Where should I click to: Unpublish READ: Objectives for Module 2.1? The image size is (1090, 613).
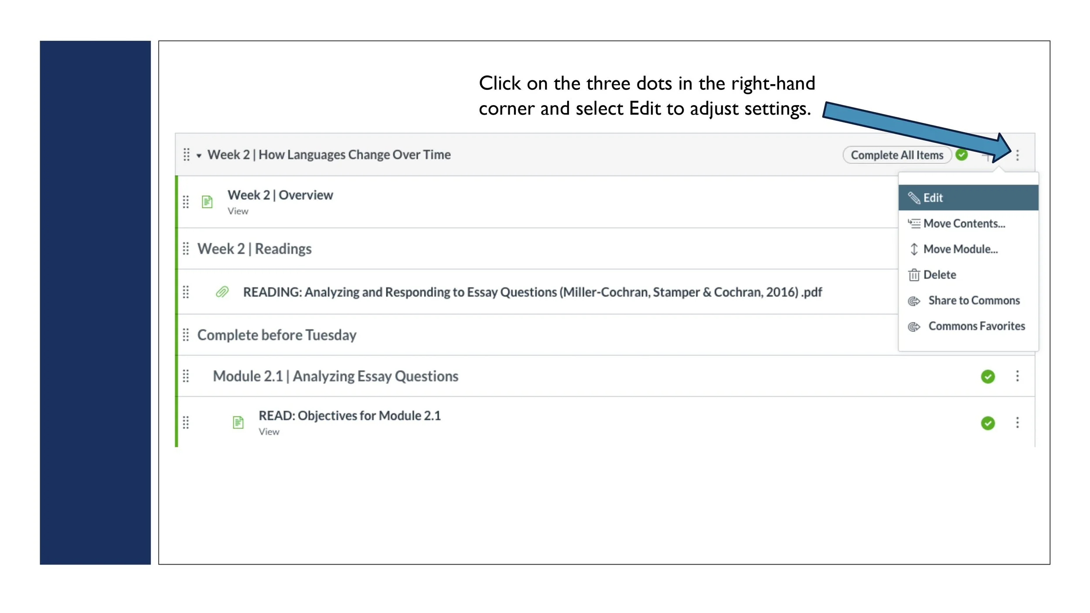point(988,423)
